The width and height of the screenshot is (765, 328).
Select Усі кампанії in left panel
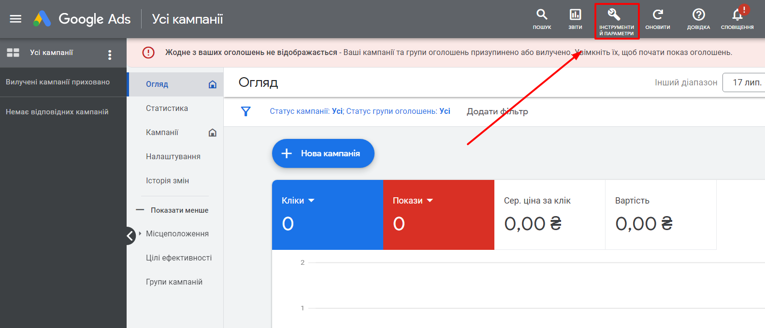point(51,53)
